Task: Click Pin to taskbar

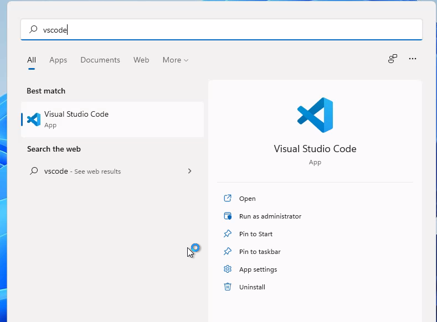Action: pyautogui.click(x=260, y=252)
